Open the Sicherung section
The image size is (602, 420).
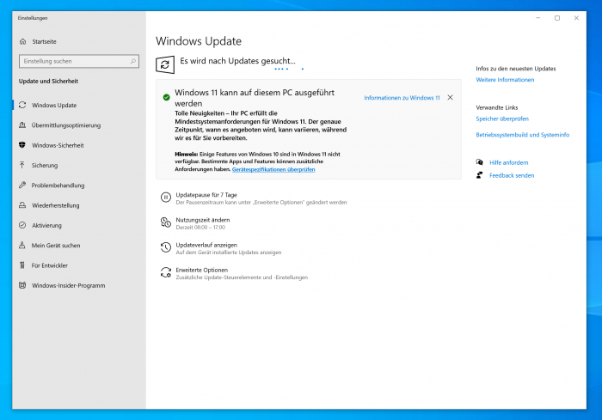(45, 165)
